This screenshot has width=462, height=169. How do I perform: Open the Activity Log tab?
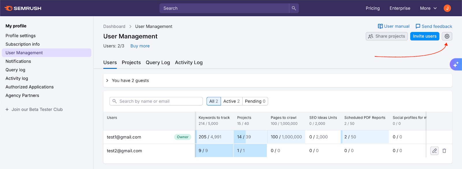pyautogui.click(x=189, y=62)
